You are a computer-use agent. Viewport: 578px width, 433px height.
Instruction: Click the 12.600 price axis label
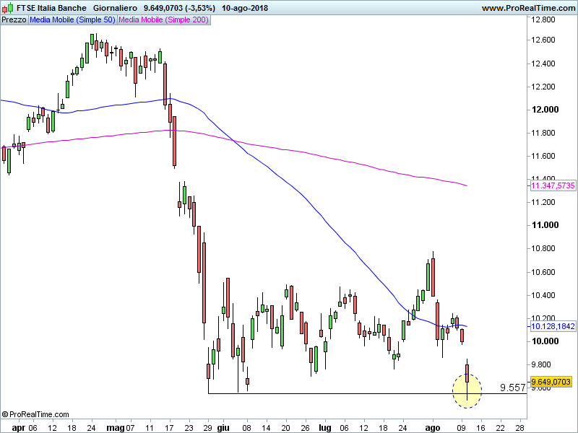click(543, 40)
